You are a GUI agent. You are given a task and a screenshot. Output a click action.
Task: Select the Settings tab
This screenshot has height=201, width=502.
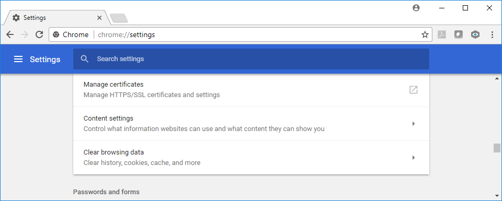[x=55, y=18]
